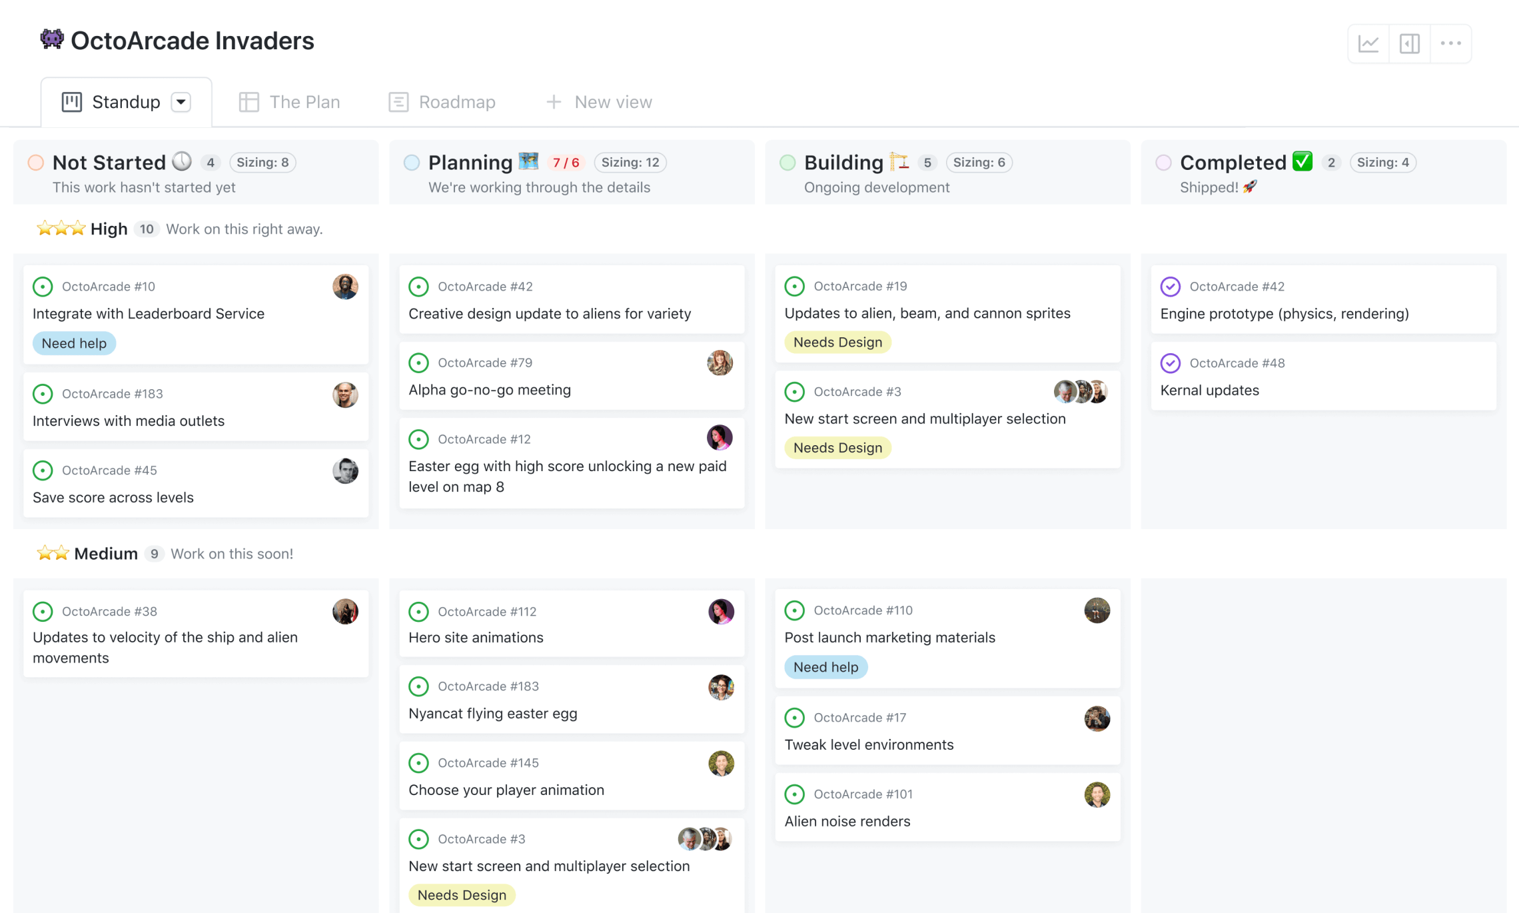Click New view to add a view
The image size is (1519, 913).
[x=598, y=101]
